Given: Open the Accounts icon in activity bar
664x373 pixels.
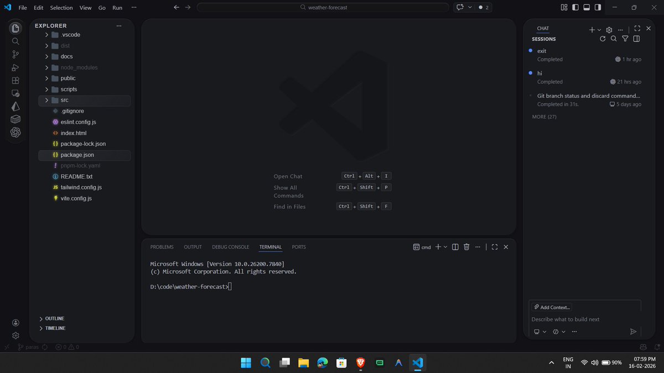Looking at the screenshot, I should coord(15,323).
